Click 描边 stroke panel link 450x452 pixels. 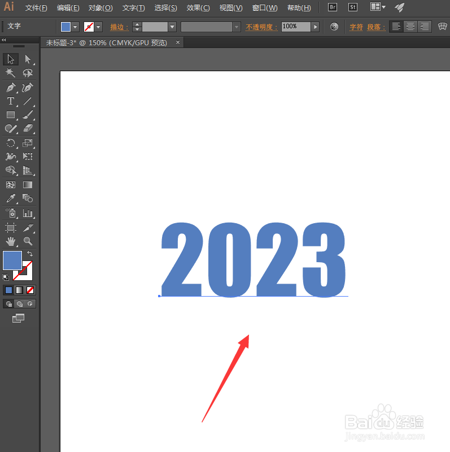[119, 27]
